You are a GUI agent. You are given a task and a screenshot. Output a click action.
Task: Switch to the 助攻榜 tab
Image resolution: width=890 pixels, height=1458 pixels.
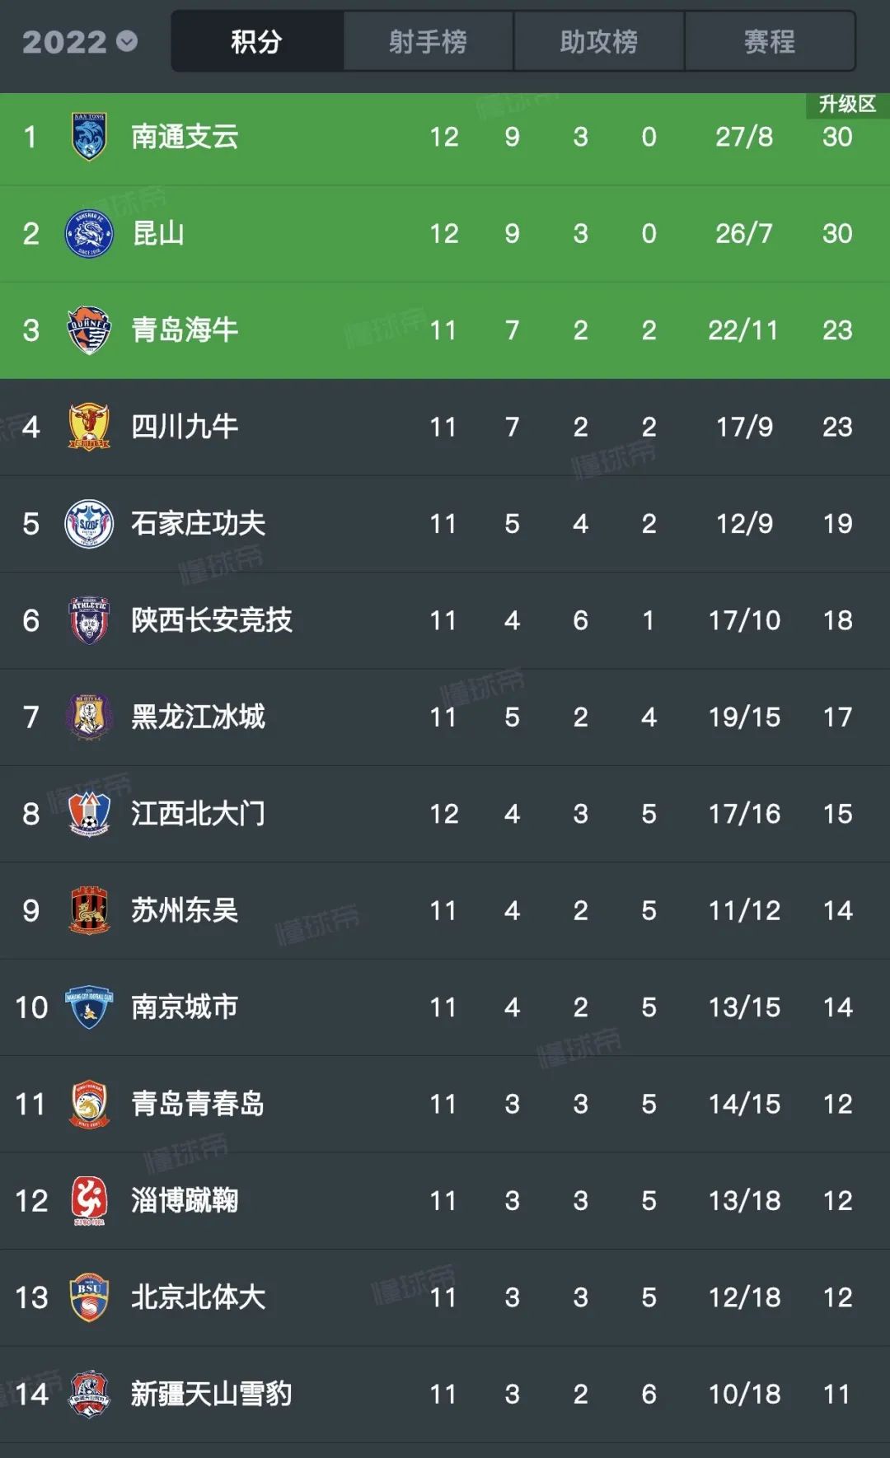point(599,41)
